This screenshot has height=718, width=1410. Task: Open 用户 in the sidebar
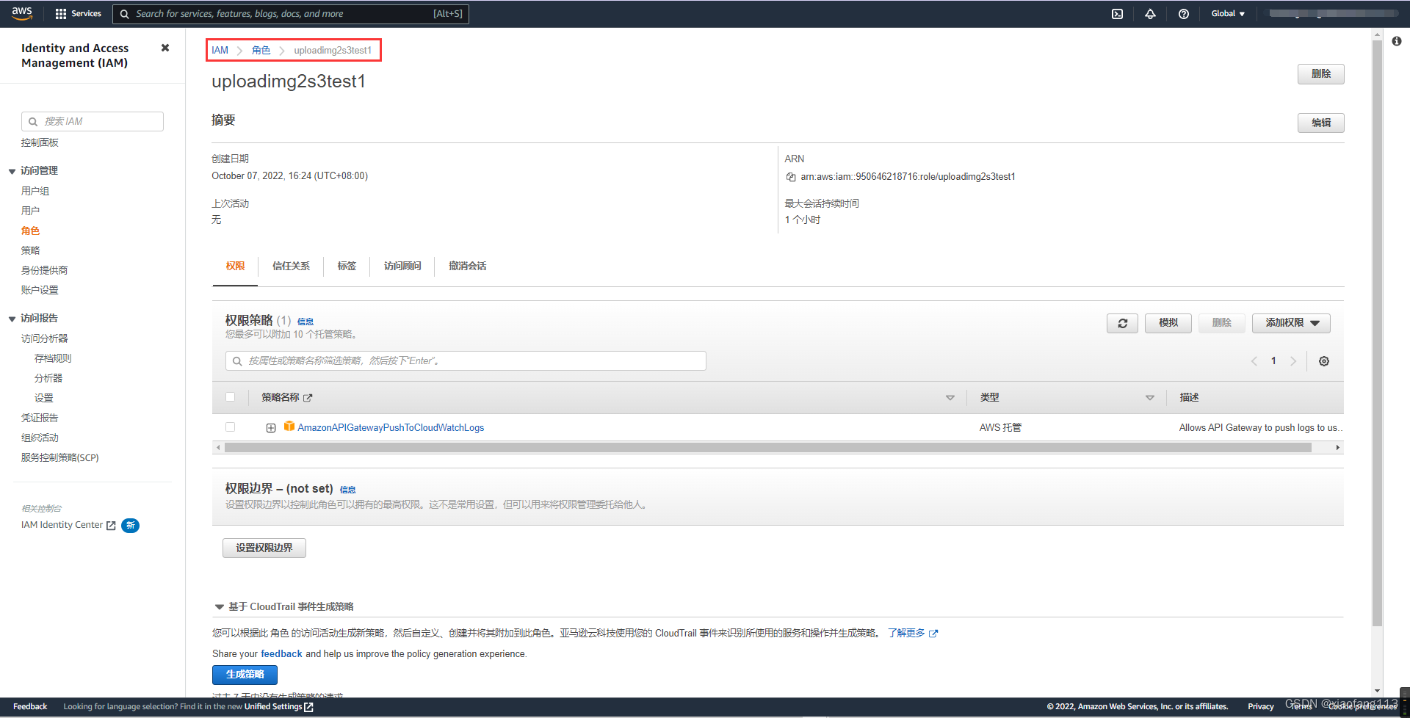click(x=30, y=211)
